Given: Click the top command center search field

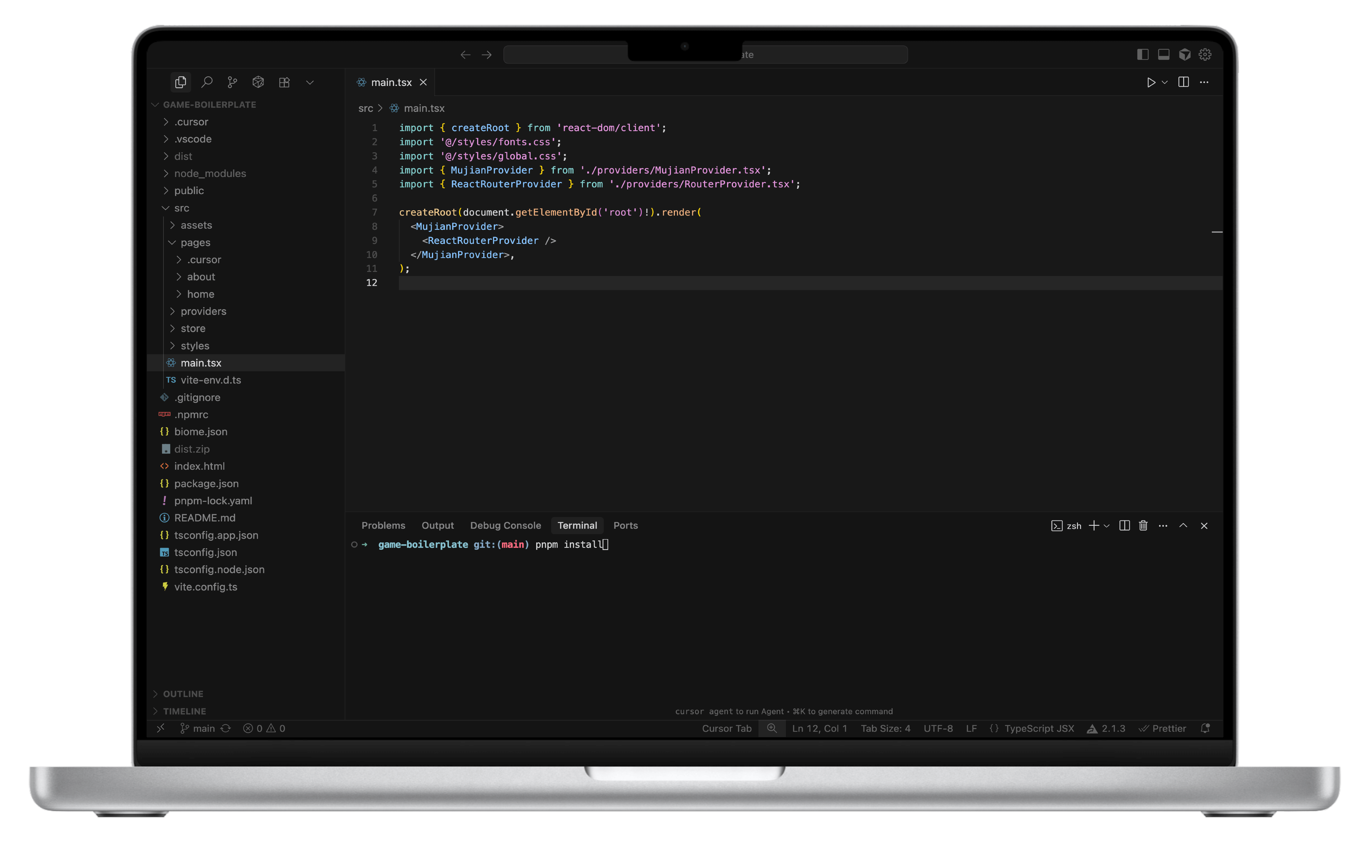Looking at the screenshot, I should [x=823, y=55].
